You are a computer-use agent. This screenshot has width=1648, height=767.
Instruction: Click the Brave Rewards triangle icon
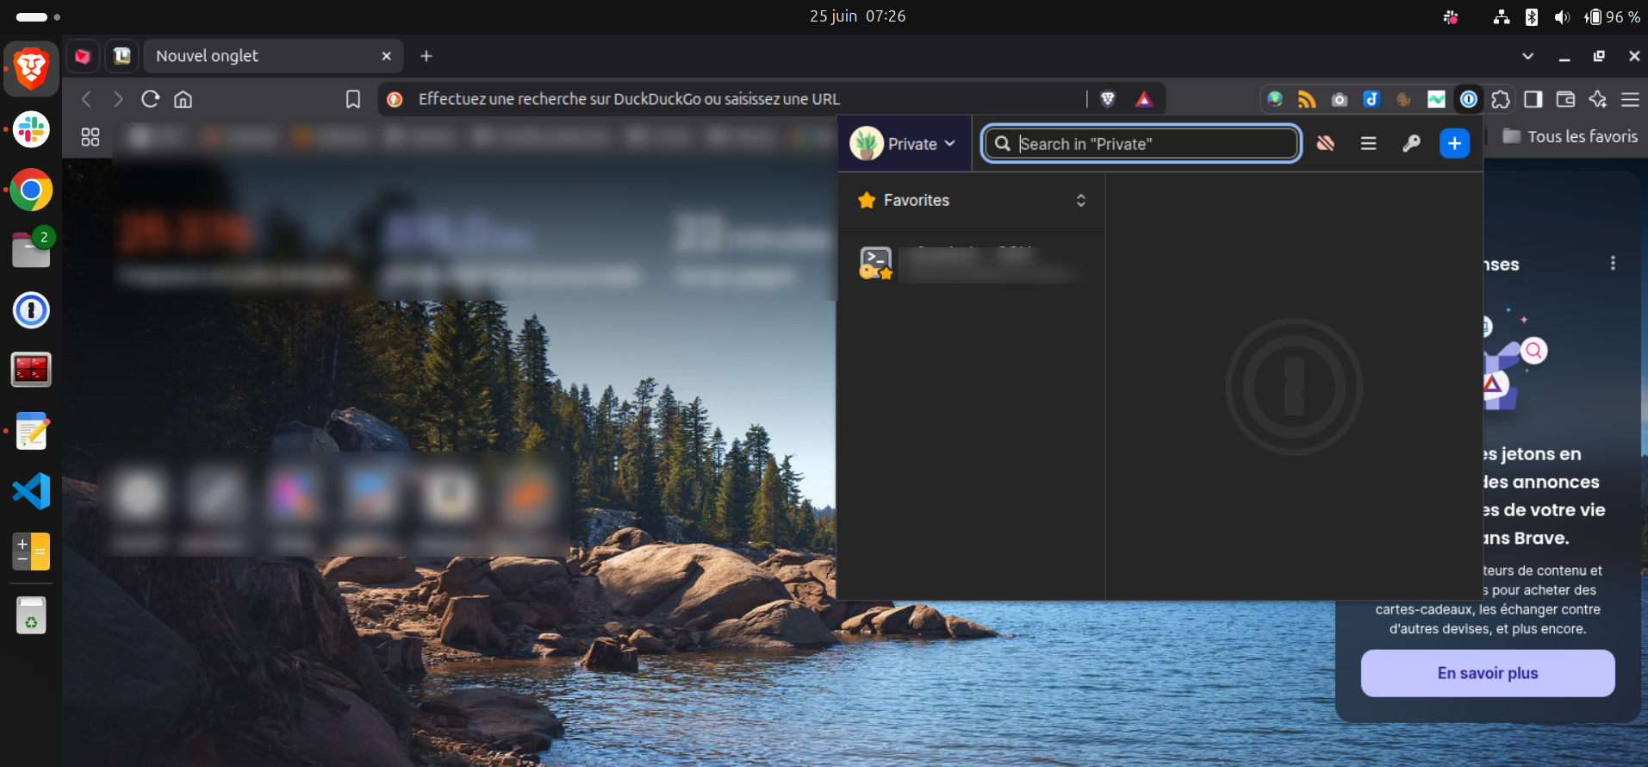tap(1144, 99)
